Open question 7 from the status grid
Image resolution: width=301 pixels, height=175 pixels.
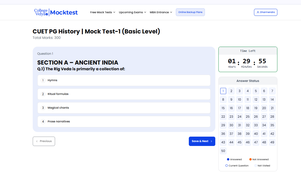coord(272,91)
